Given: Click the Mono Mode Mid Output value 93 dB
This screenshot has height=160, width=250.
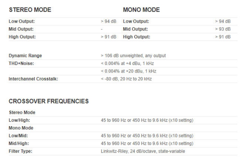Looking at the screenshot, I should pyautogui.click(x=223, y=29).
